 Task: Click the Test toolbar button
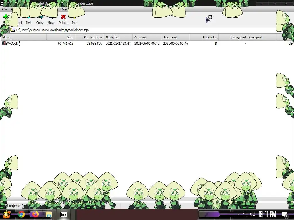pyautogui.click(x=28, y=20)
